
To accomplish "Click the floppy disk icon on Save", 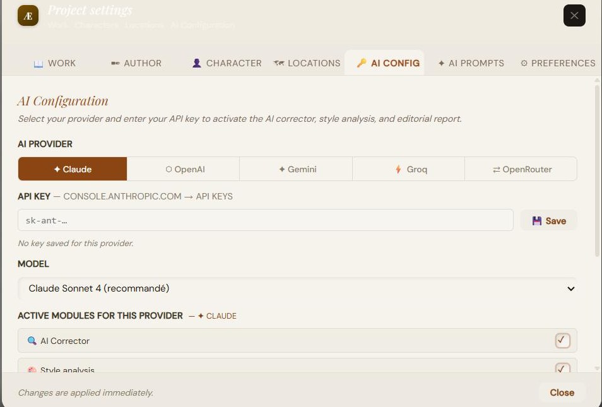I will (537, 221).
